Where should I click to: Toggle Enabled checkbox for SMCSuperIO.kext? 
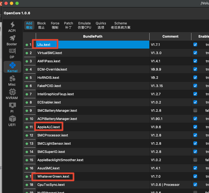tap(195, 152)
